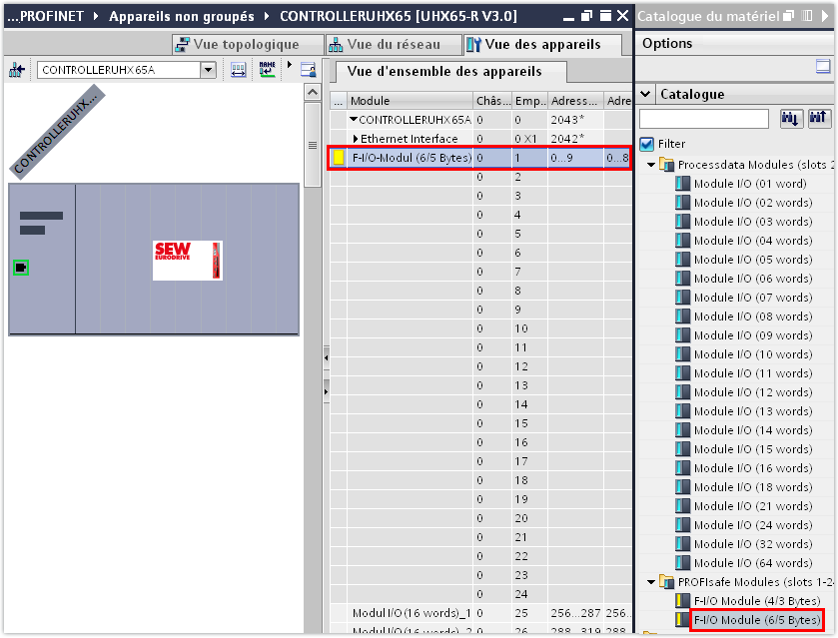Click the show address labels toolbar icon
Screen dimensions: 838x638
point(239,70)
